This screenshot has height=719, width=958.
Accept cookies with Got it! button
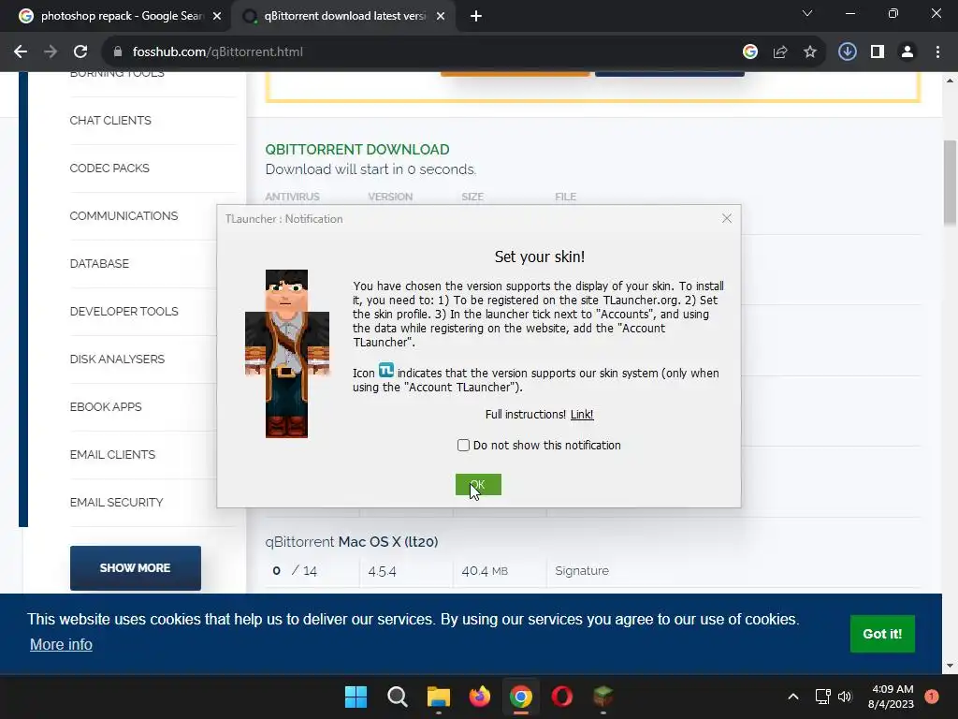tap(882, 634)
